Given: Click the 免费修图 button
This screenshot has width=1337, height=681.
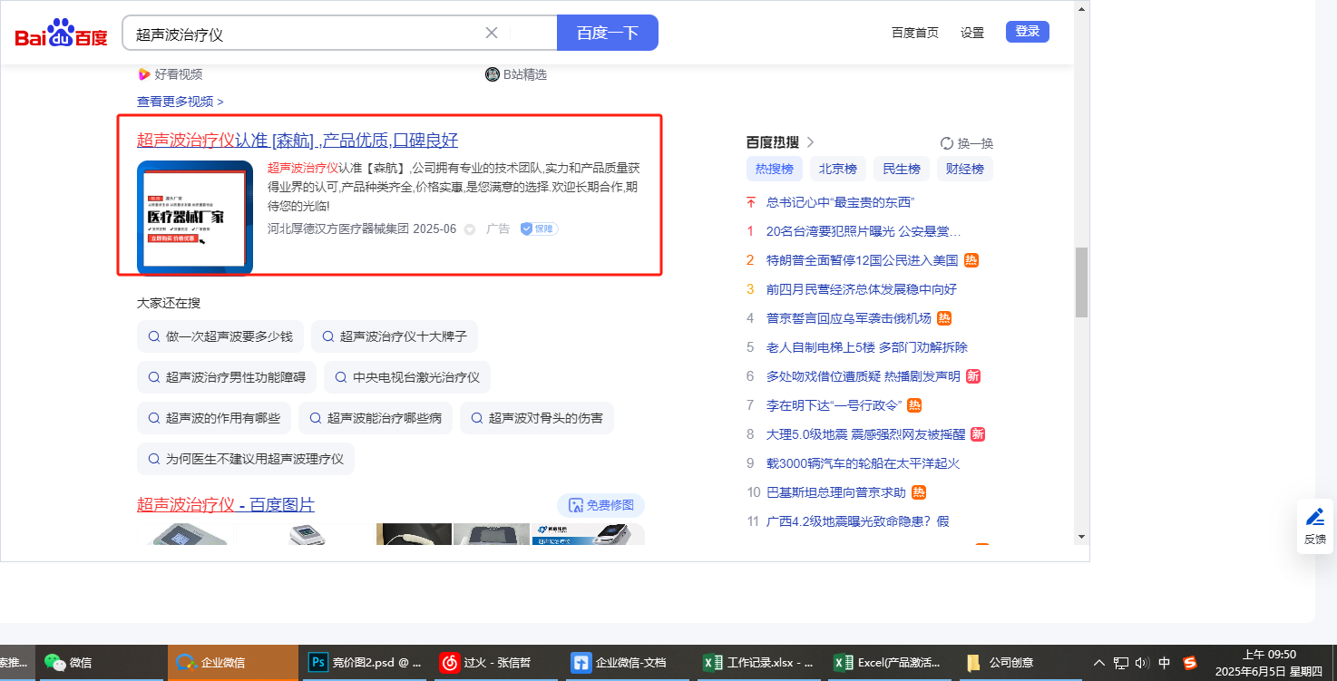Looking at the screenshot, I should pos(600,506).
